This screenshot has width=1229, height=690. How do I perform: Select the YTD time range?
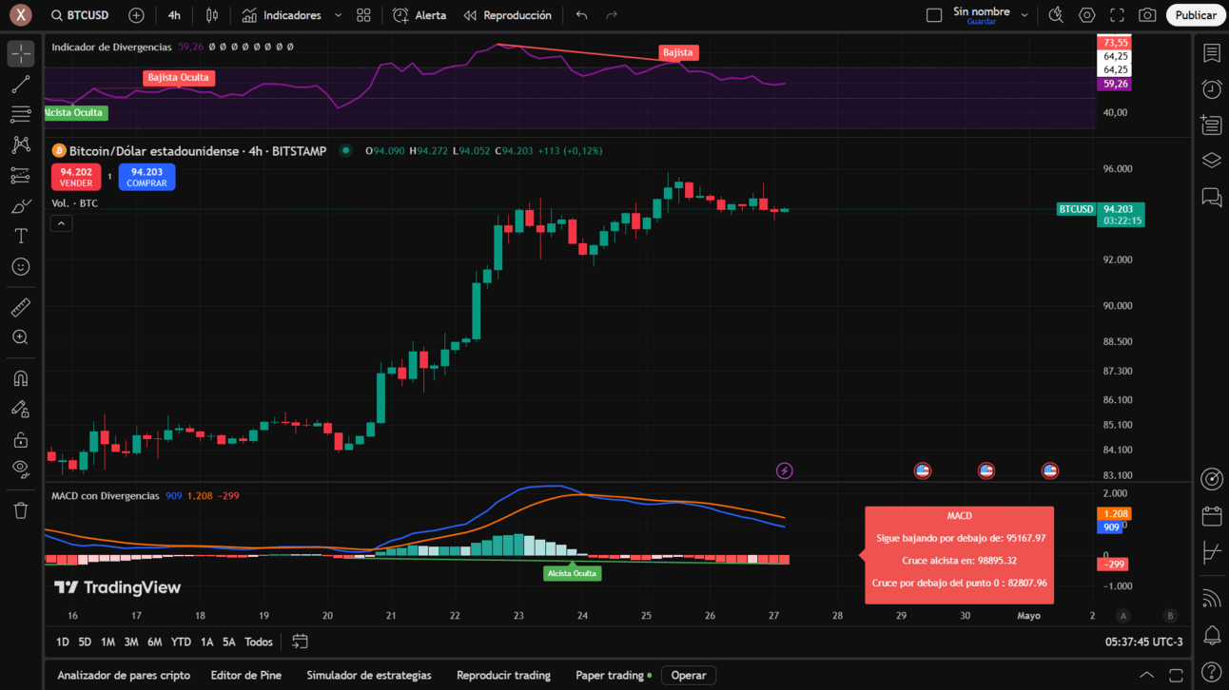(x=181, y=642)
